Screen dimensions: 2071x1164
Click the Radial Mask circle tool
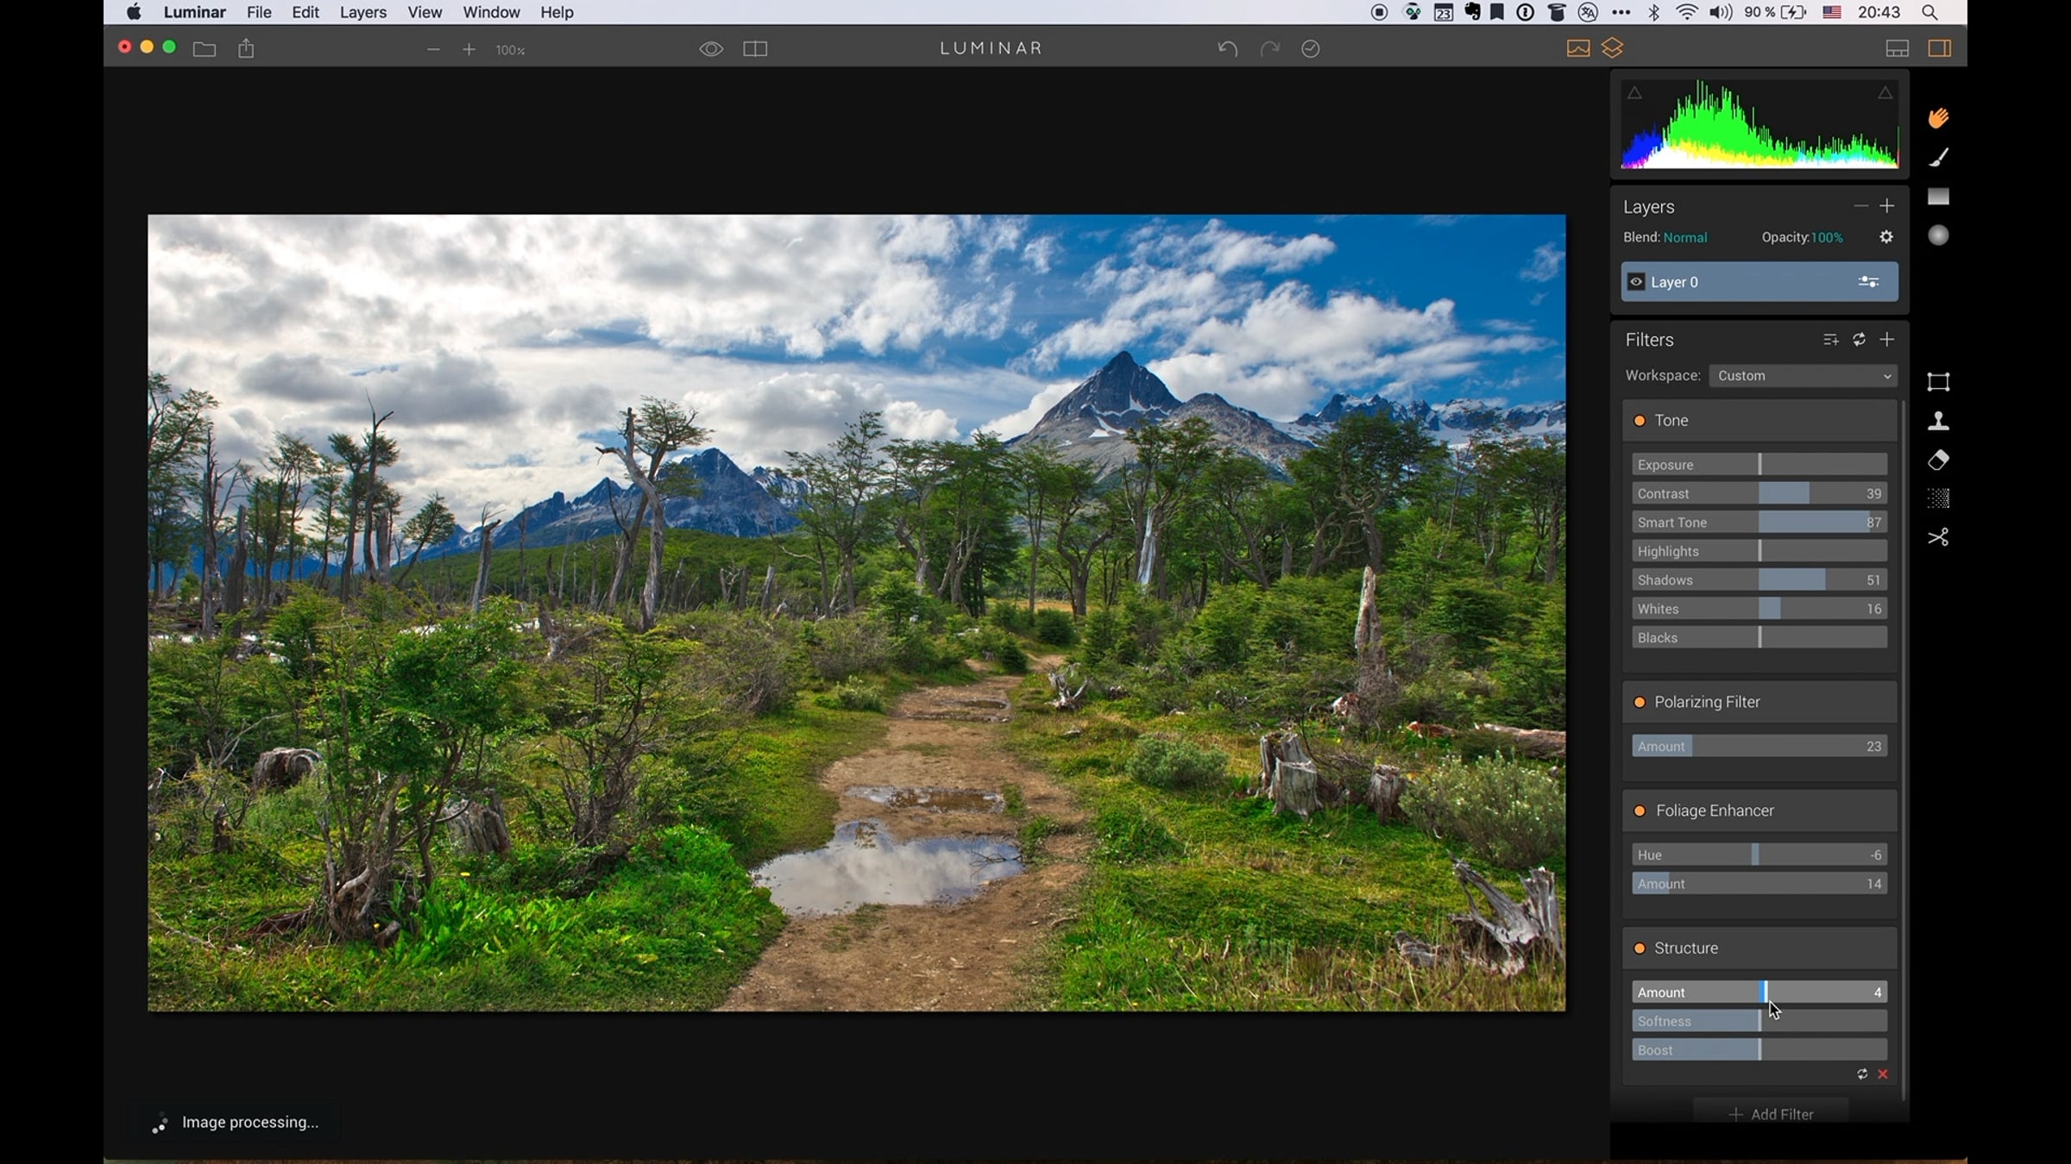click(1938, 235)
